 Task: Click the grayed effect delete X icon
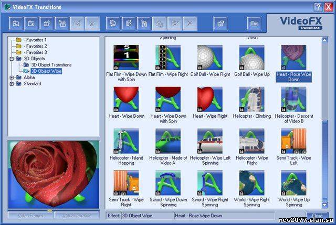coord(190,24)
